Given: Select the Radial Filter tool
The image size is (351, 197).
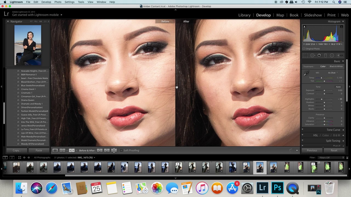Looking at the screenshot, I should (x=332, y=55).
